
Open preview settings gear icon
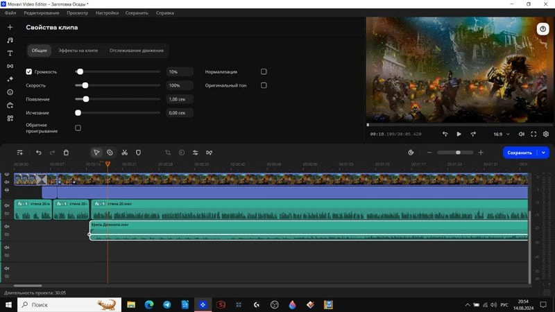coord(546,134)
